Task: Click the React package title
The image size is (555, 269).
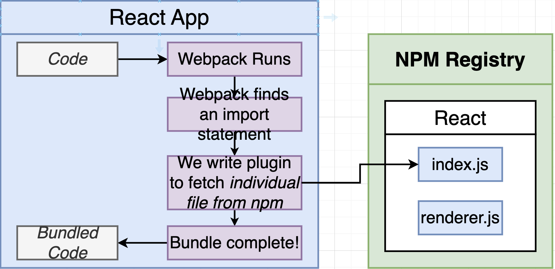Action: click(460, 118)
